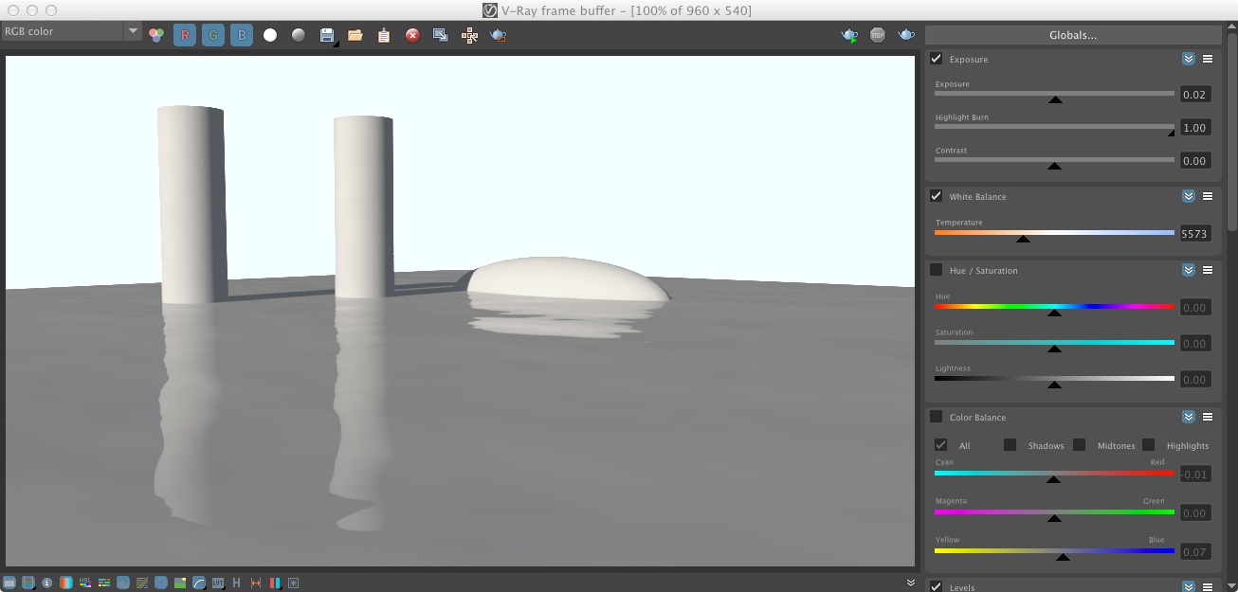Image resolution: width=1238 pixels, height=592 pixels.
Task: Adjust the Yellow-Blue balance slider
Action: tap(1054, 552)
